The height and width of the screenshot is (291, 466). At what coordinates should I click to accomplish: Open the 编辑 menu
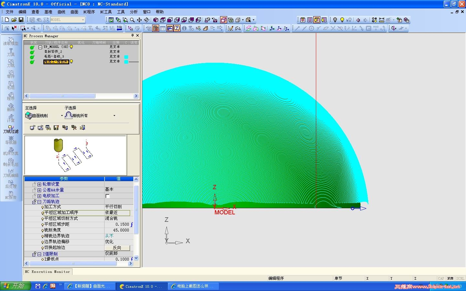click(x=22, y=12)
